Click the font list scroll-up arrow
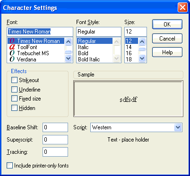 click(x=68, y=42)
